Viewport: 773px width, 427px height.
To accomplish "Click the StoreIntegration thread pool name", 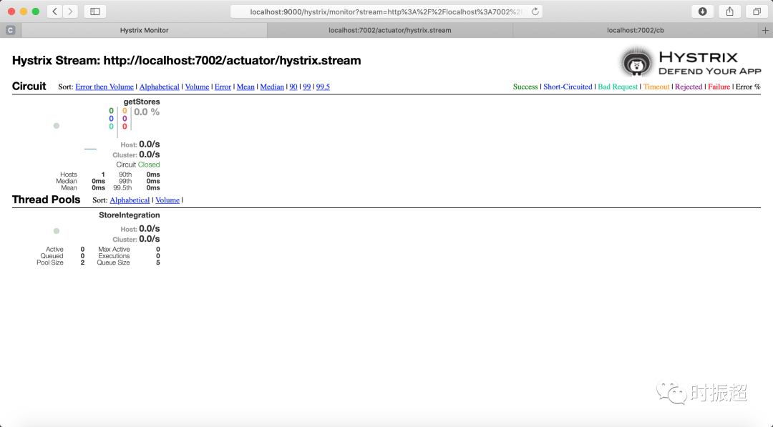I will [x=129, y=215].
